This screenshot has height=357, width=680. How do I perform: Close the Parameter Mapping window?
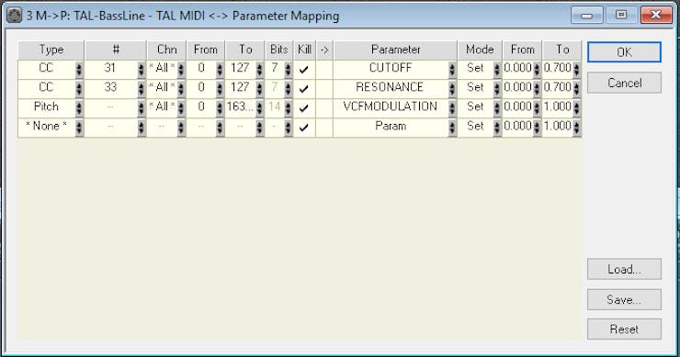pos(656,16)
